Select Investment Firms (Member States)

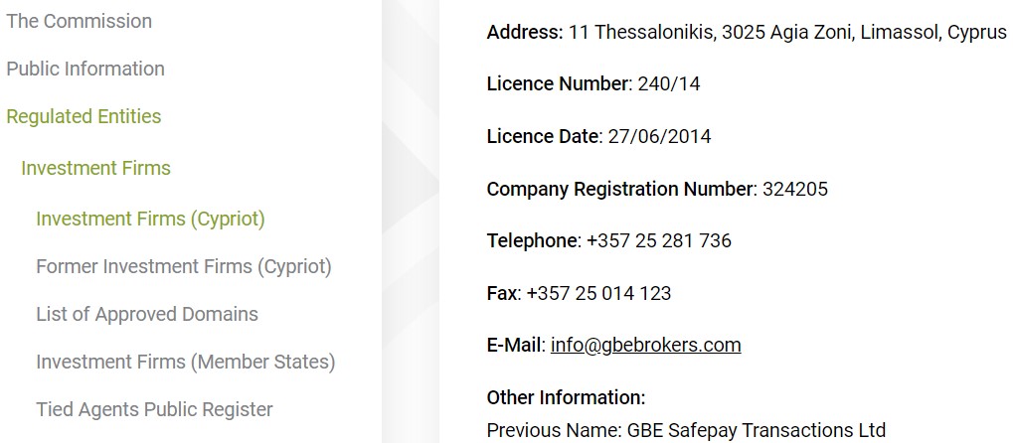tap(186, 362)
